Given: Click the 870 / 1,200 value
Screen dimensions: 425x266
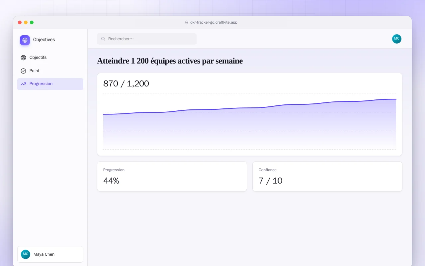Looking at the screenshot, I should coord(126,84).
